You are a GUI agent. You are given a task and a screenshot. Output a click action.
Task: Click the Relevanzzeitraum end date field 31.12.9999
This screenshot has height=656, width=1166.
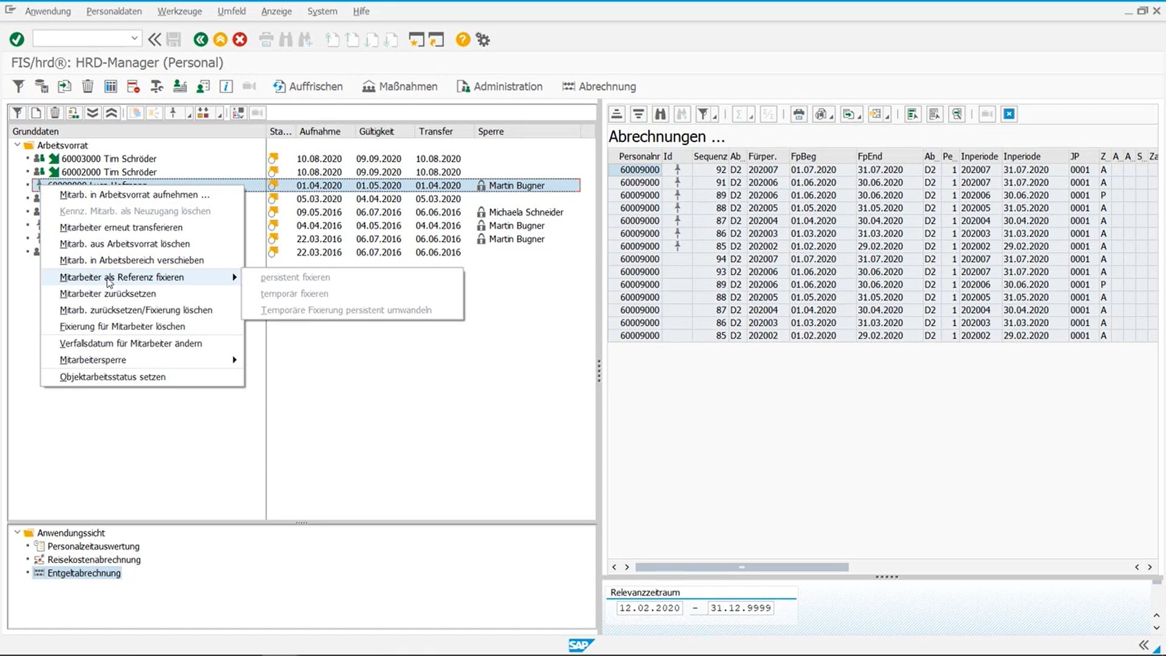coord(741,608)
